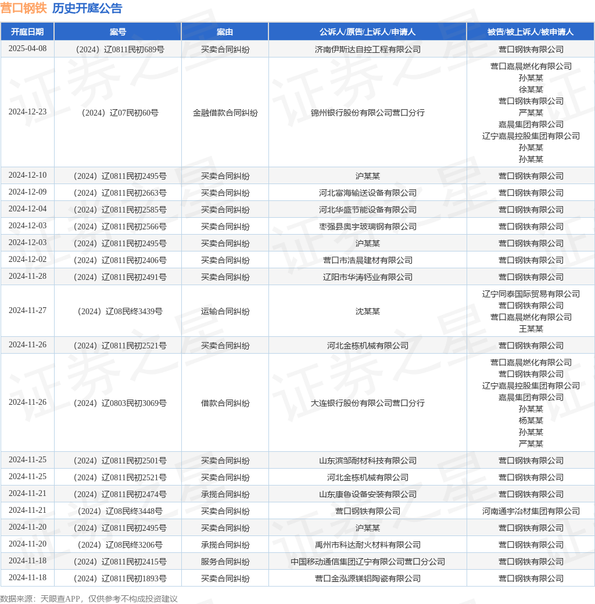
Task: Click the "运输合同纠纷" cell
Action: click(x=224, y=311)
